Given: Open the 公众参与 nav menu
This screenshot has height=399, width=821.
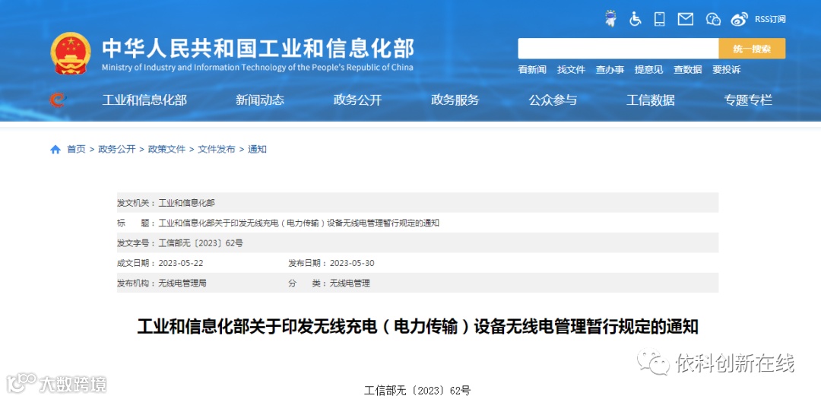Looking at the screenshot, I should pyautogui.click(x=553, y=100).
